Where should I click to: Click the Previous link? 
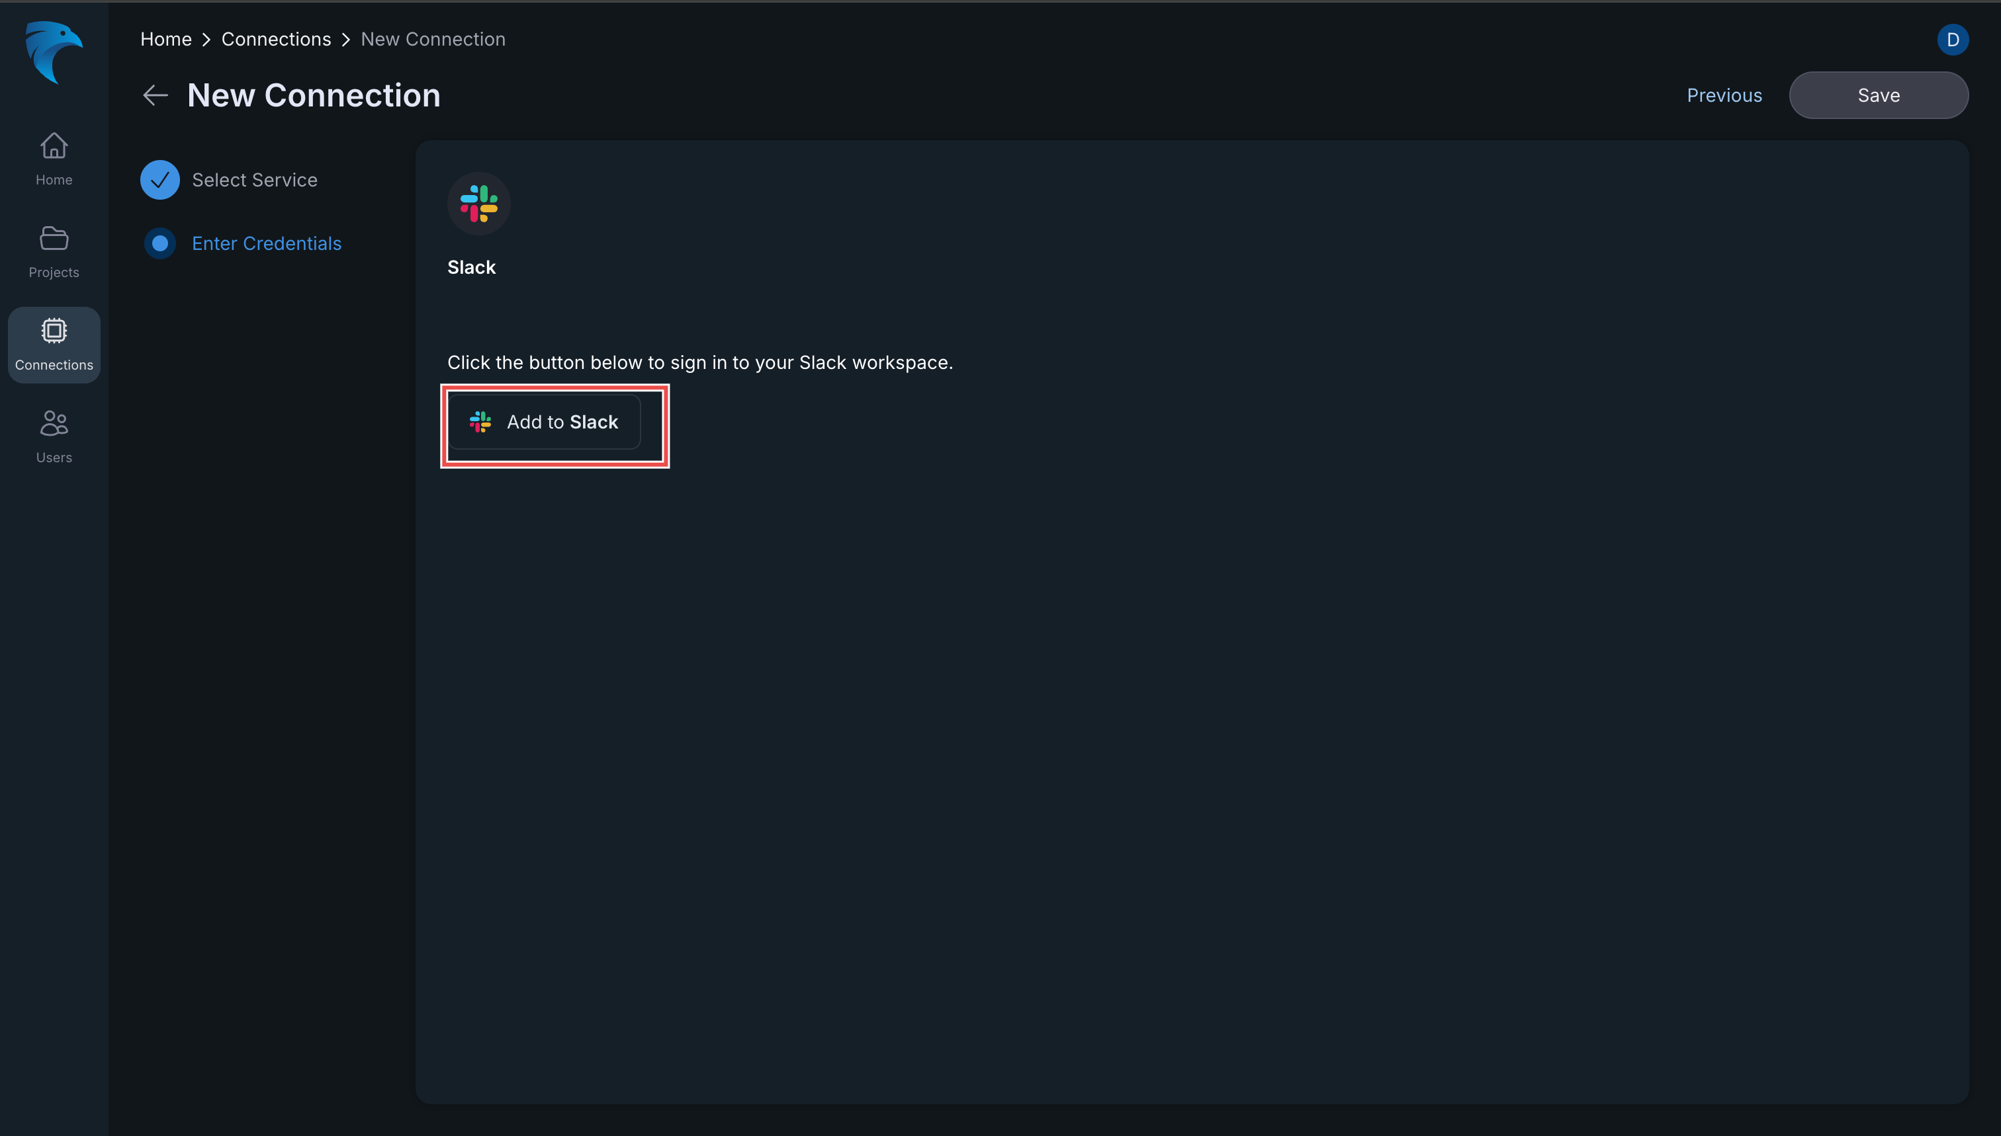[1724, 95]
